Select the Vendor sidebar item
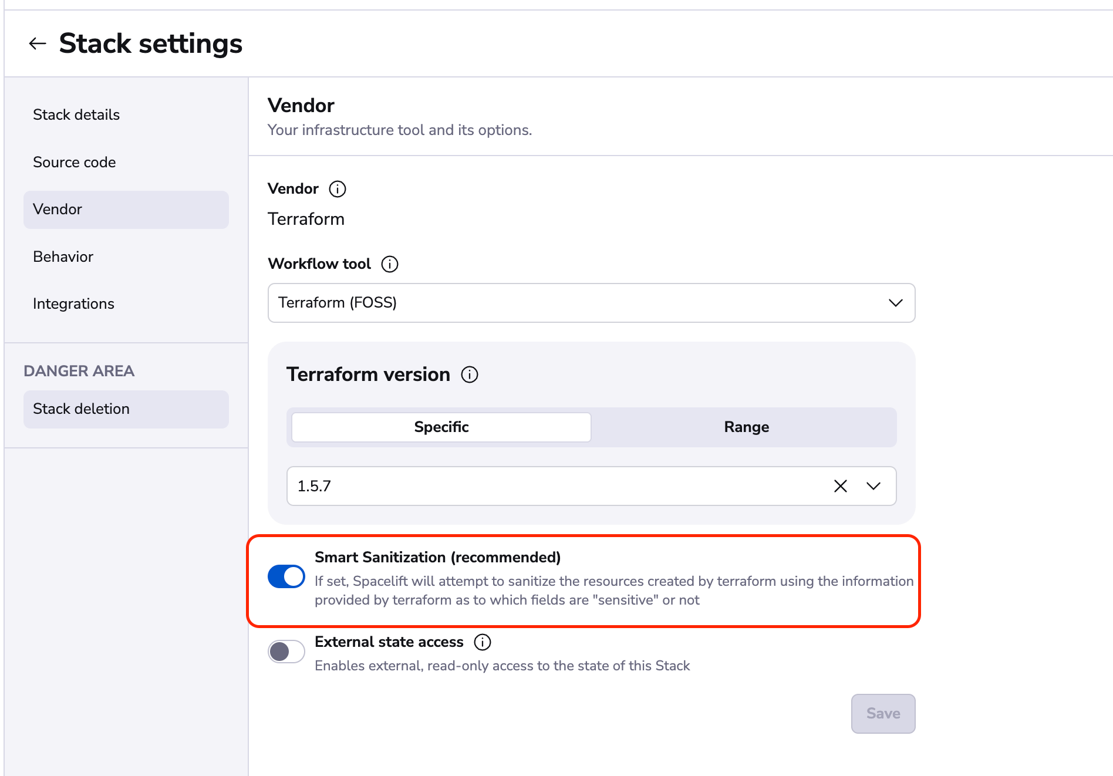This screenshot has width=1113, height=776. tap(58, 210)
